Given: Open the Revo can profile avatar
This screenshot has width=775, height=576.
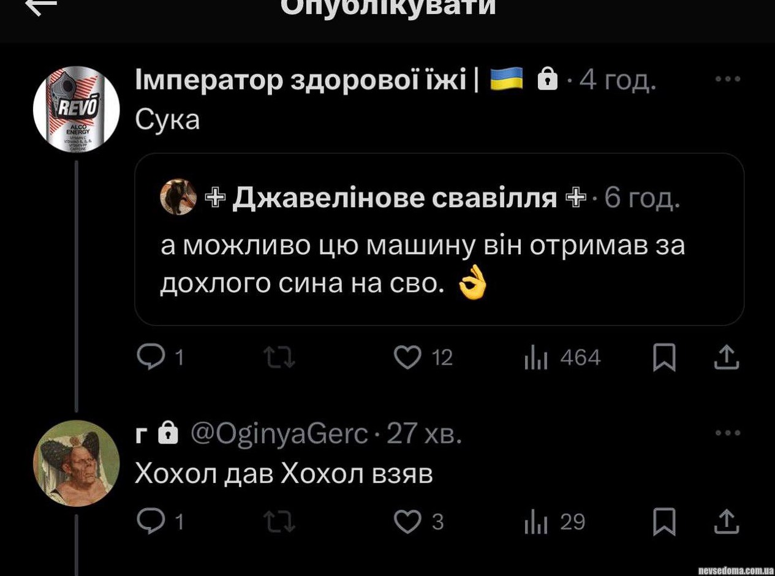Looking at the screenshot, I should (x=77, y=110).
